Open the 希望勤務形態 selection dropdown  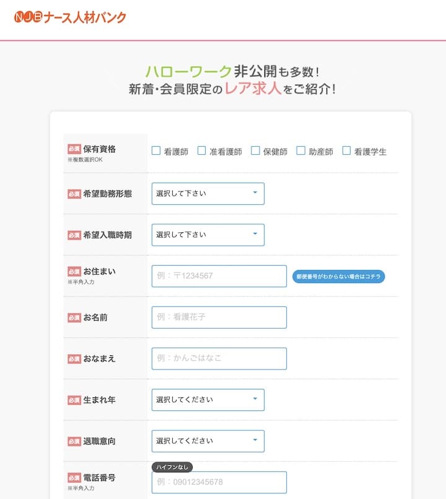(x=208, y=193)
